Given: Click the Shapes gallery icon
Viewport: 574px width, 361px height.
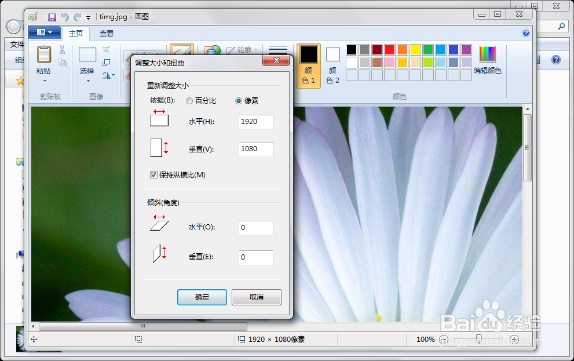Looking at the screenshot, I should [211, 50].
